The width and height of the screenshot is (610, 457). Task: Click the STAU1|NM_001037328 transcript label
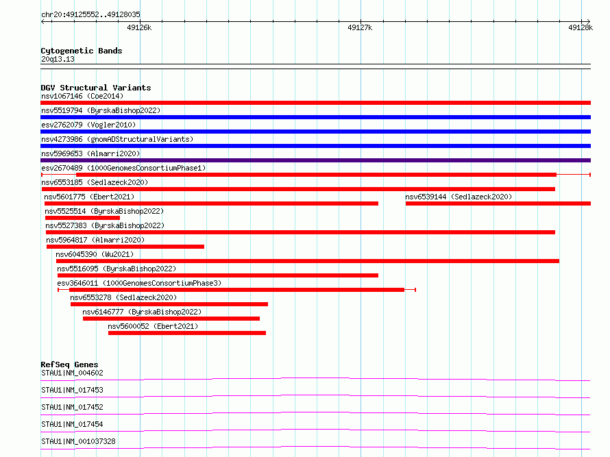79,441
